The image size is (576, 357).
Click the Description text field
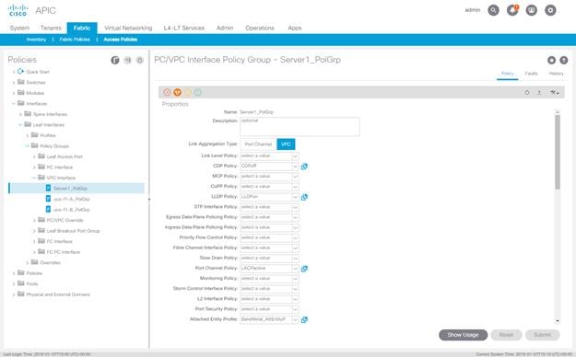(x=300, y=127)
